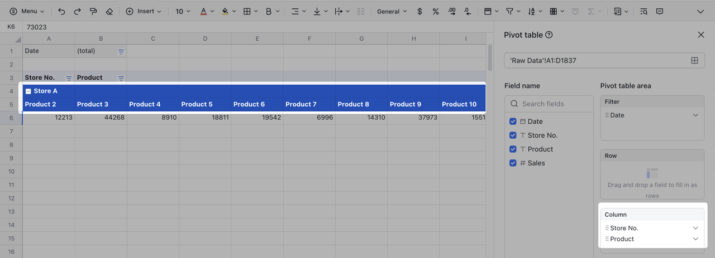Open the Menu button
Viewport: 715px width, 258px height.
27,11
